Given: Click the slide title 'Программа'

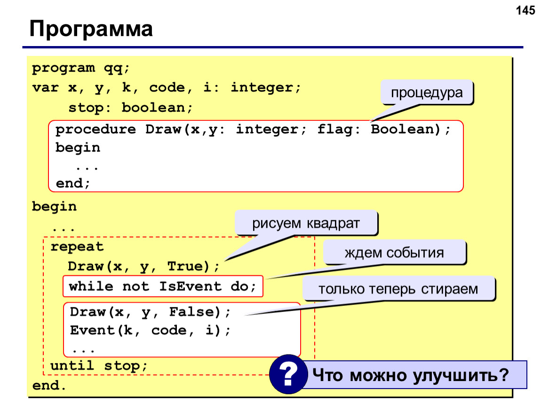Looking at the screenshot, I should pos(91,29).
